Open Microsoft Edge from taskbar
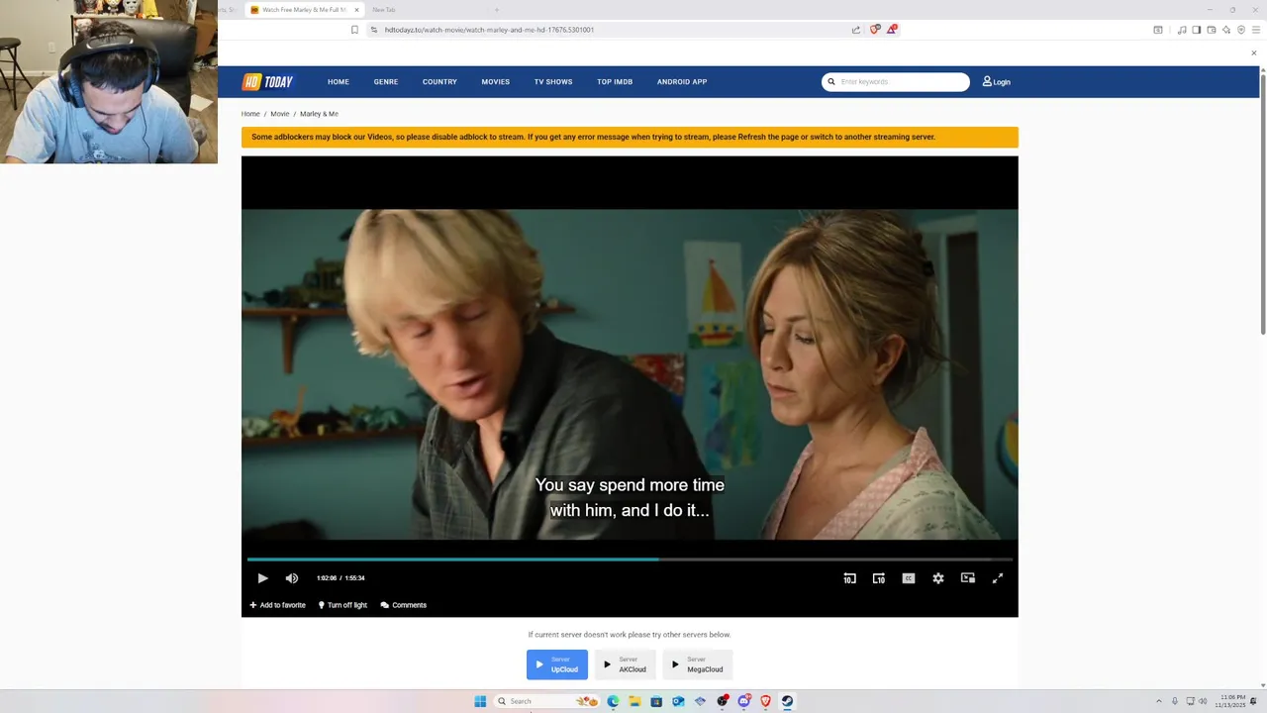The height and width of the screenshot is (713, 1267). tap(613, 701)
